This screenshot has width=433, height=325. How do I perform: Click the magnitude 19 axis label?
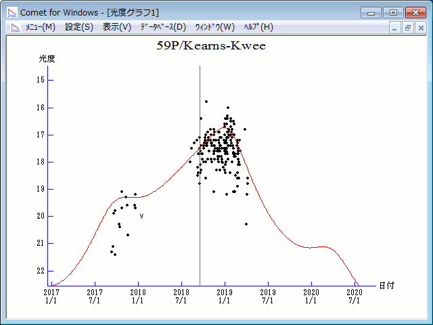(x=41, y=189)
